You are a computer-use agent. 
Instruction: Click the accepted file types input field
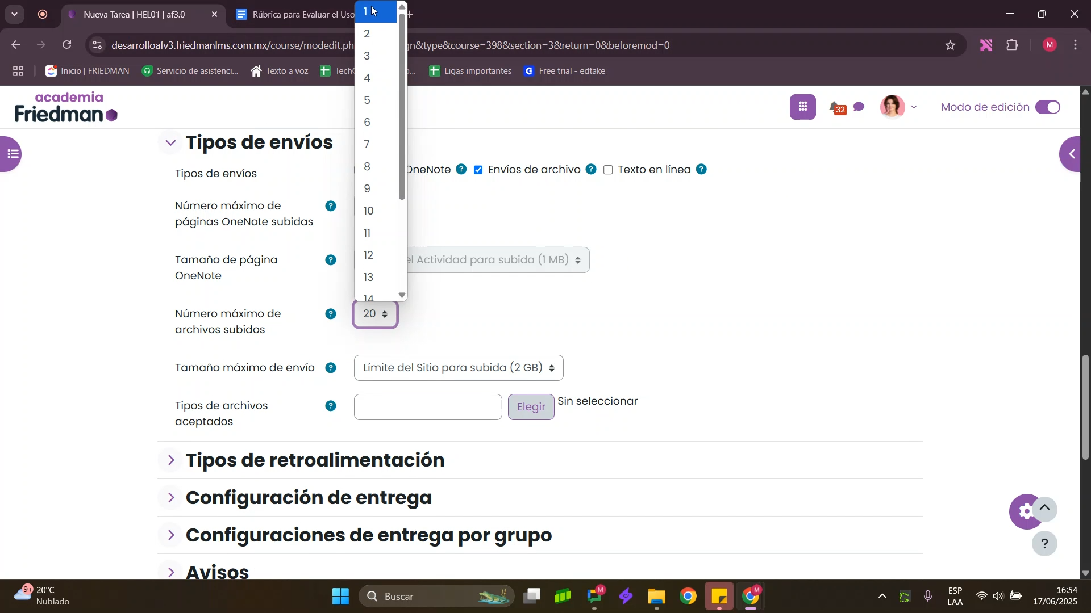coord(427,407)
